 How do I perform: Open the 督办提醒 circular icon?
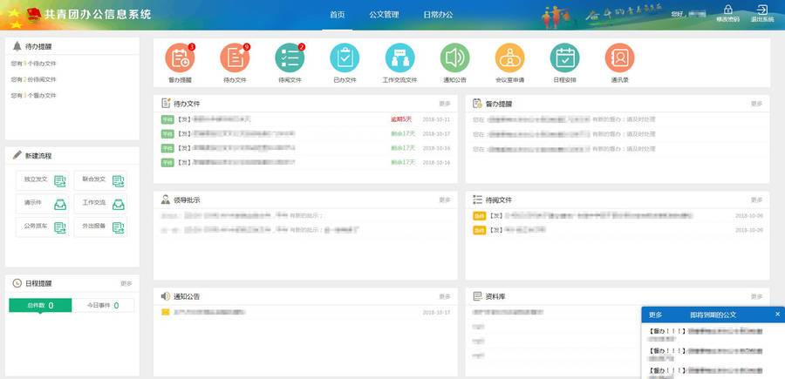pyautogui.click(x=181, y=58)
